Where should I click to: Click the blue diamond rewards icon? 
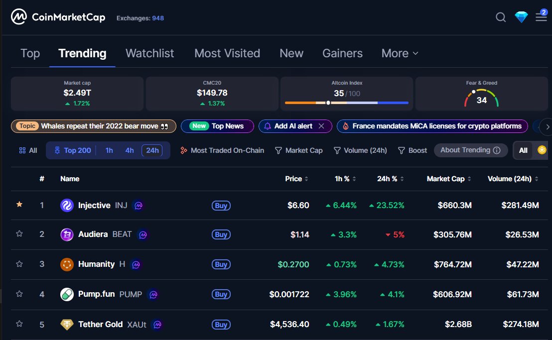coord(521,17)
